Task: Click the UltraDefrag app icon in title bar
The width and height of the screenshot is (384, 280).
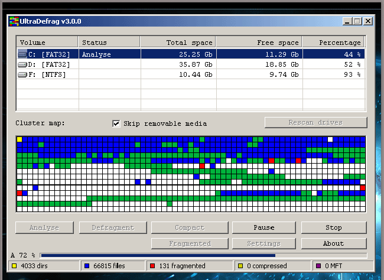Action: point(14,21)
